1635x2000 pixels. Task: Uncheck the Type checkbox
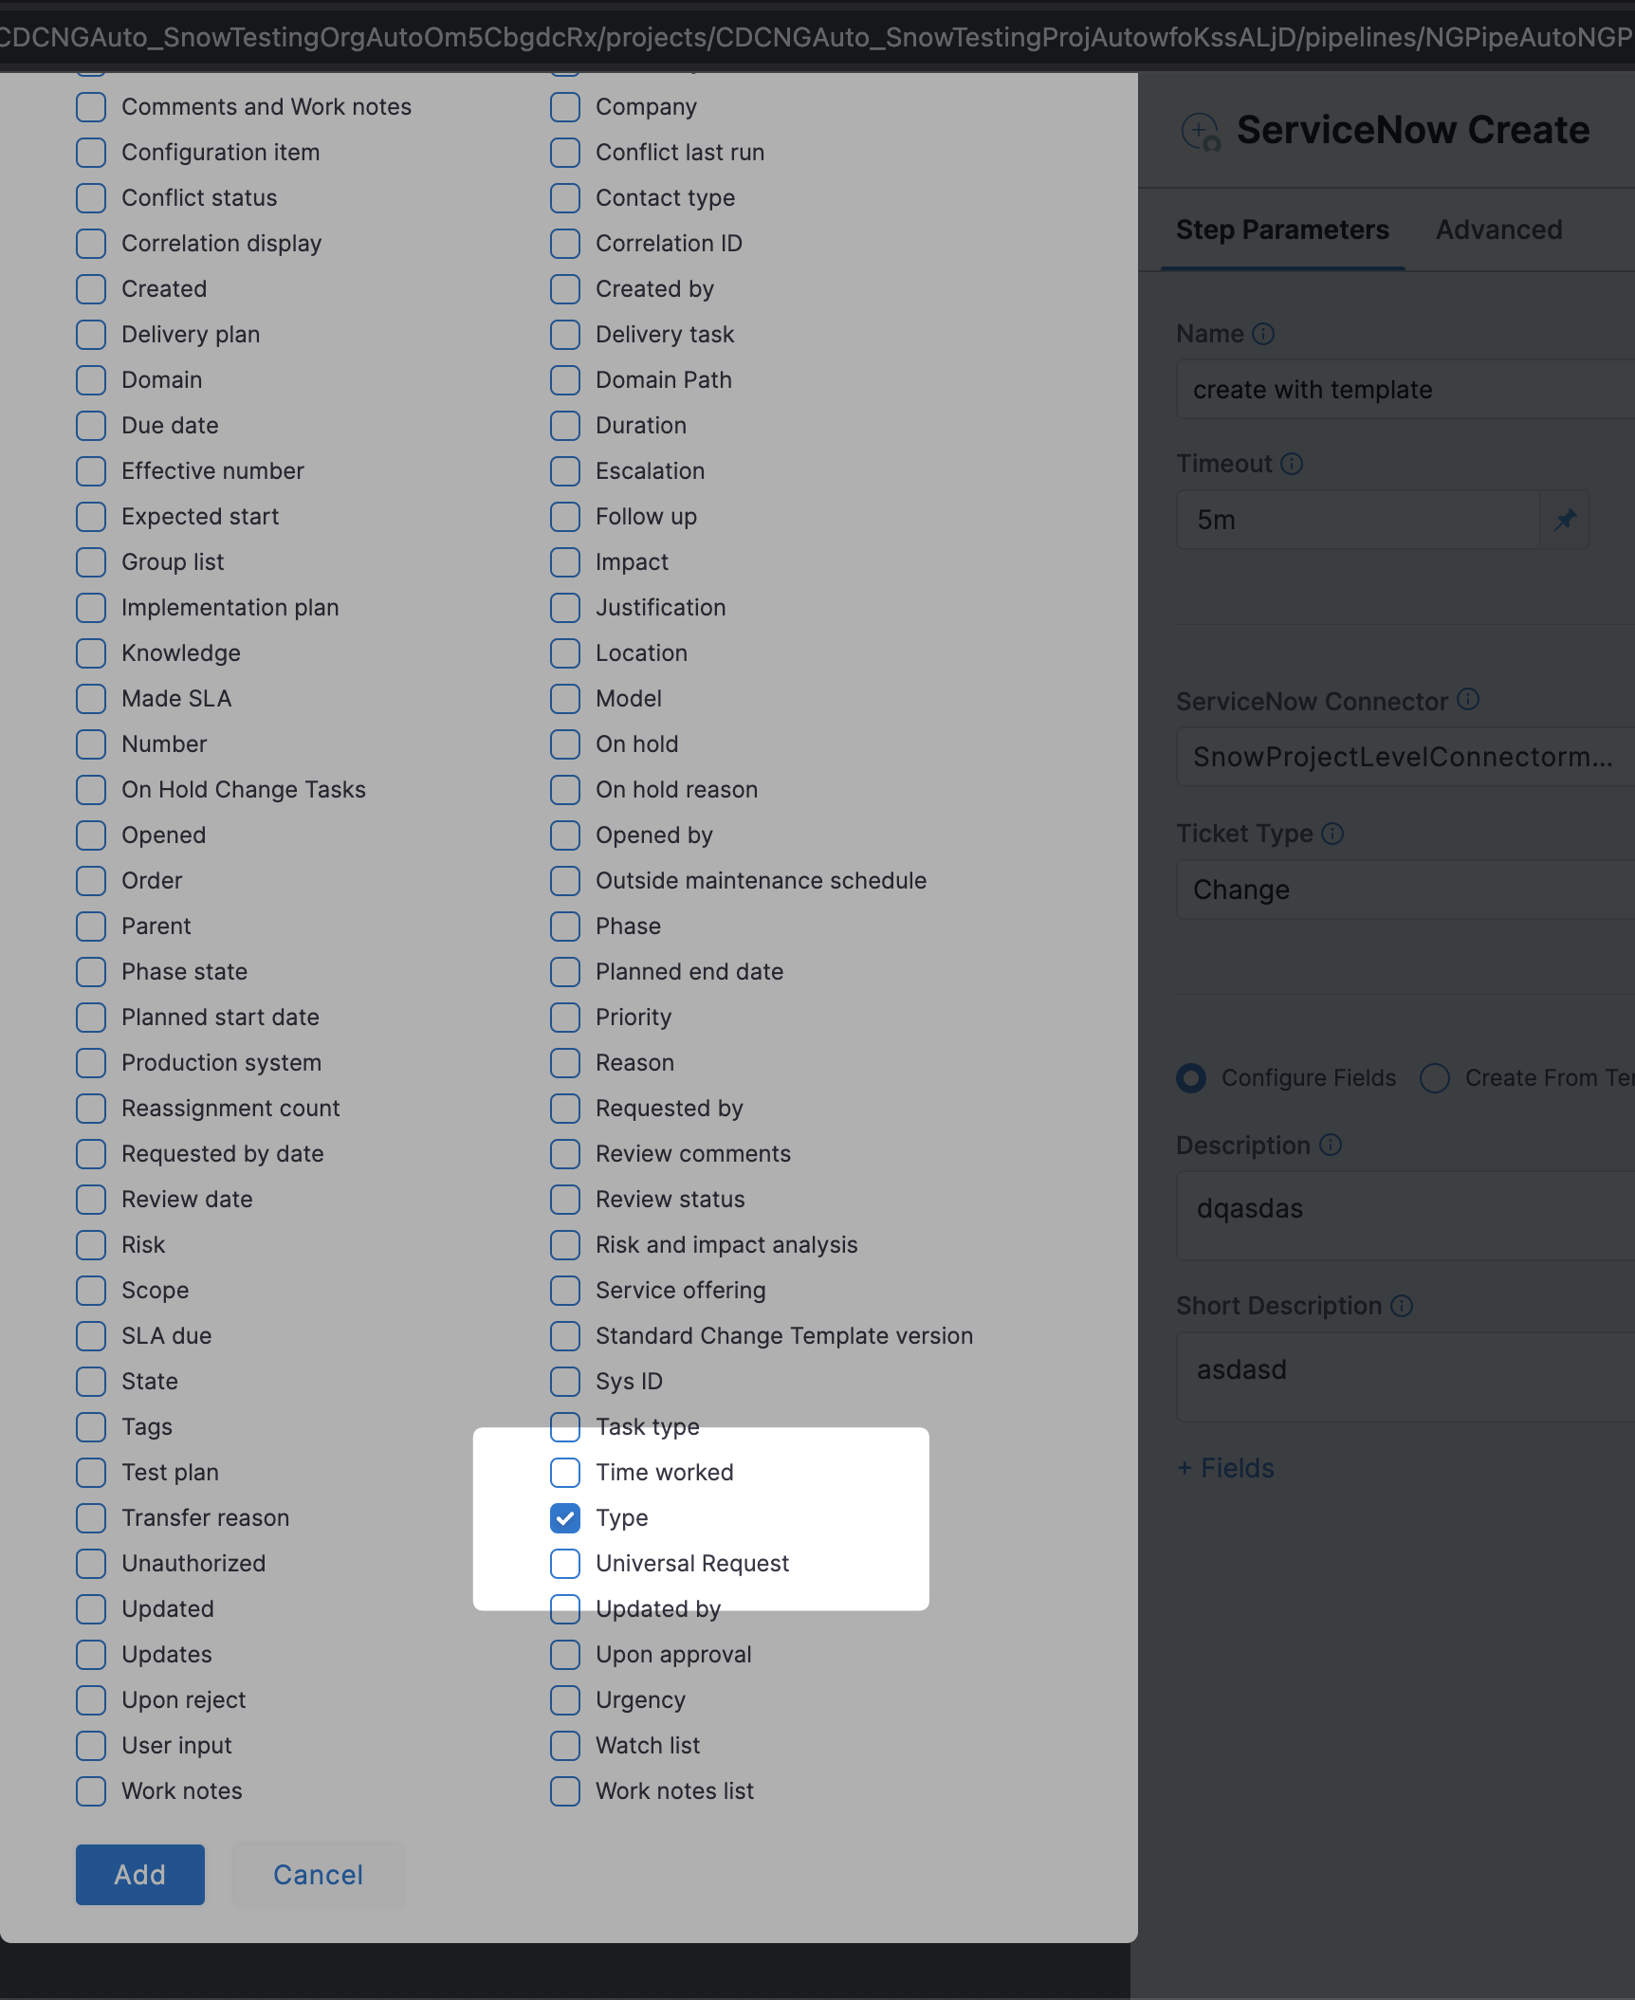(x=565, y=1518)
